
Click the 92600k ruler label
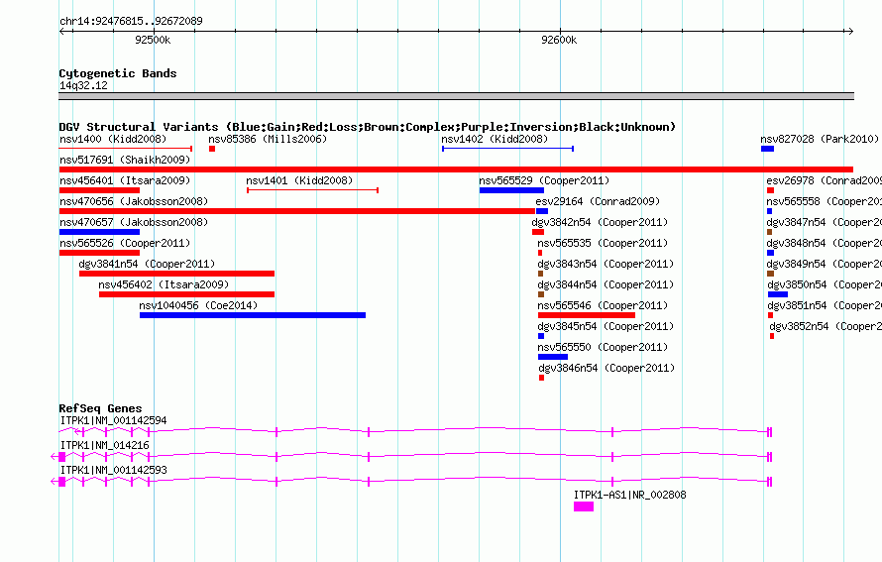point(559,40)
